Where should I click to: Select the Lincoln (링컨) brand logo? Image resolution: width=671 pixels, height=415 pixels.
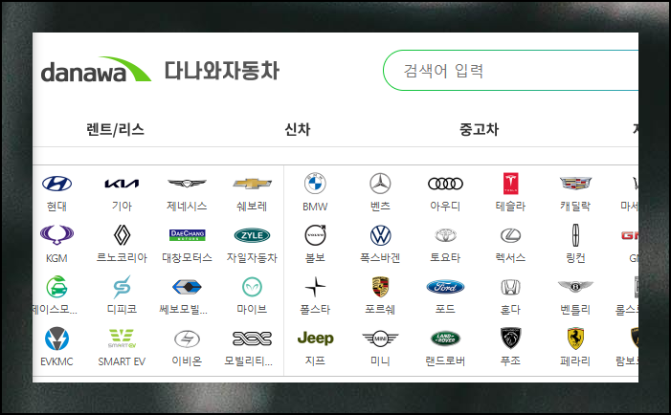click(575, 235)
